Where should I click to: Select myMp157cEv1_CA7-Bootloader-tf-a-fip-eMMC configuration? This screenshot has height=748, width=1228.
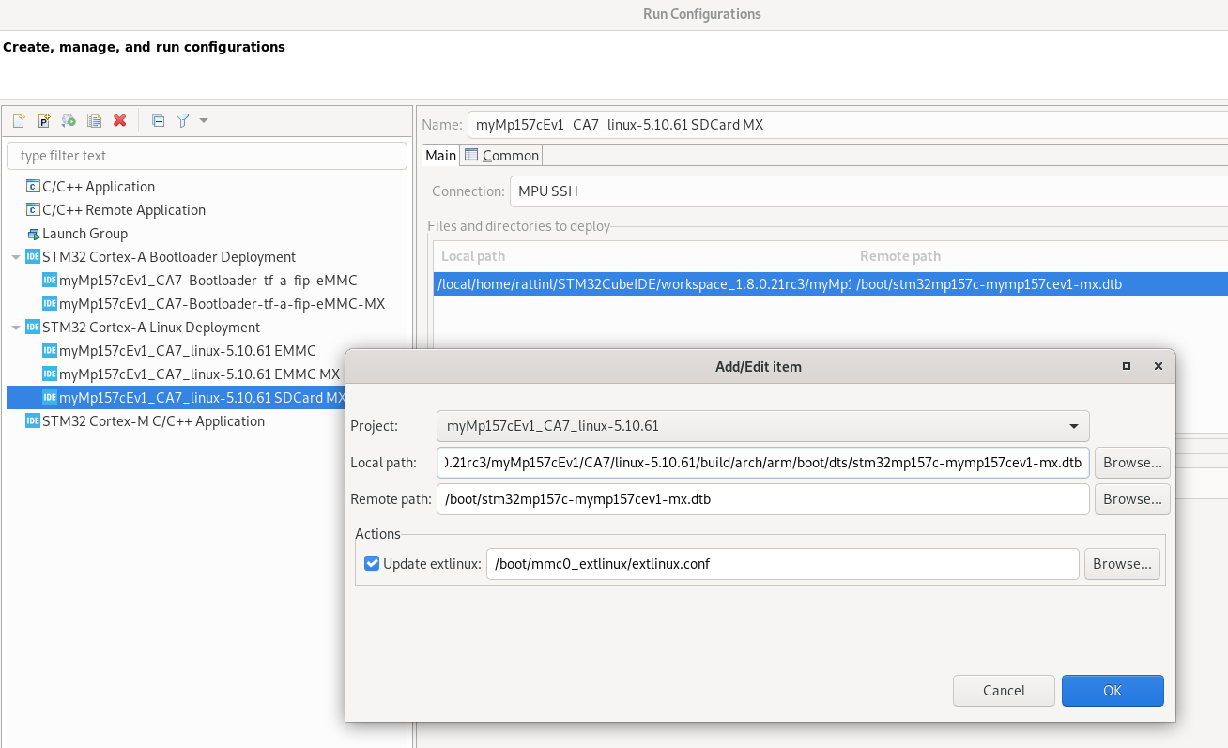(x=207, y=281)
